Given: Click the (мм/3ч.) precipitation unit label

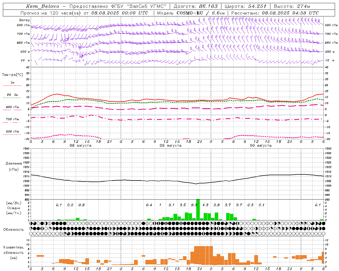Looking at the screenshot, I should click(x=14, y=203).
